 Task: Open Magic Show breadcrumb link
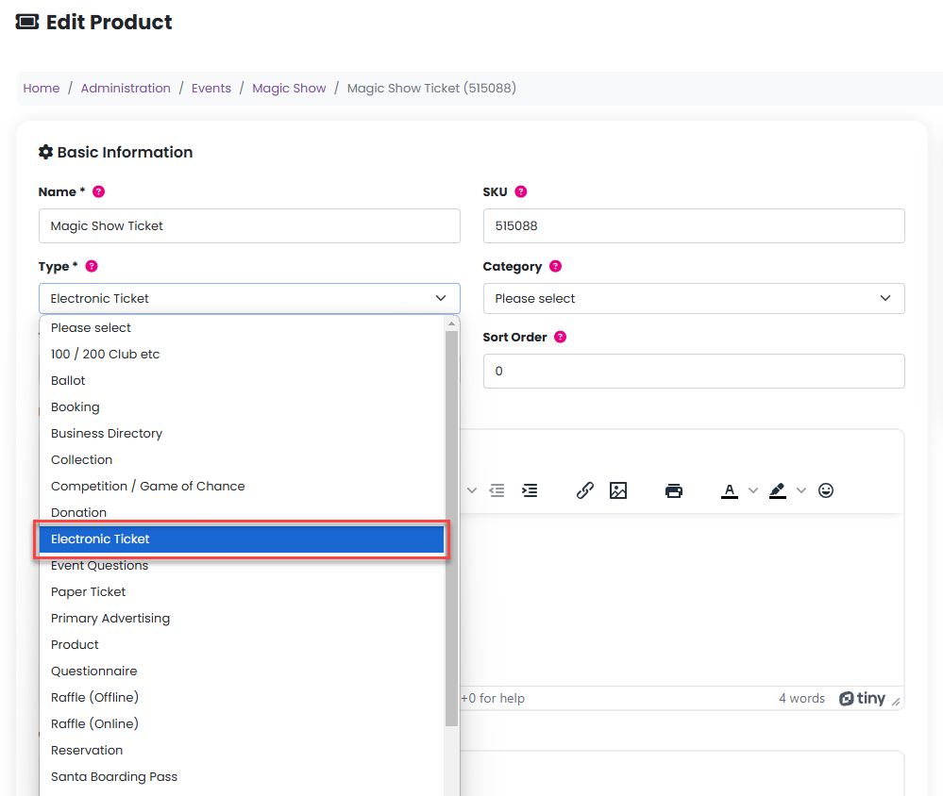click(x=289, y=89)
